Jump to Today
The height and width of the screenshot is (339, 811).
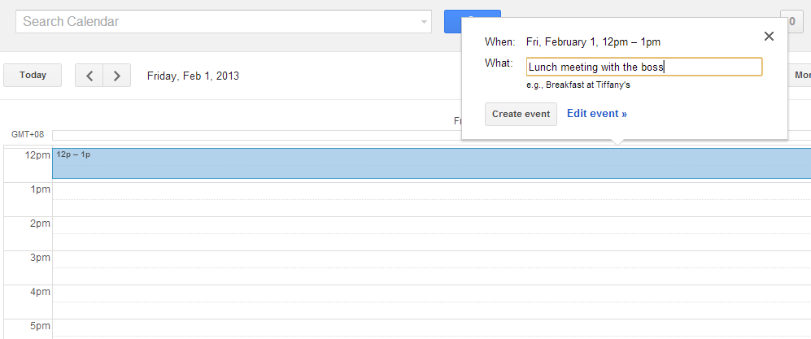point(33,76)
